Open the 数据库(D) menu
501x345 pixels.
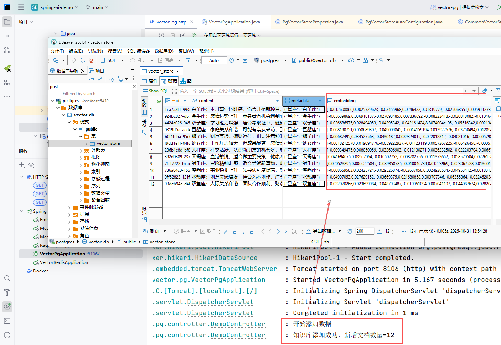coord(164,51)
